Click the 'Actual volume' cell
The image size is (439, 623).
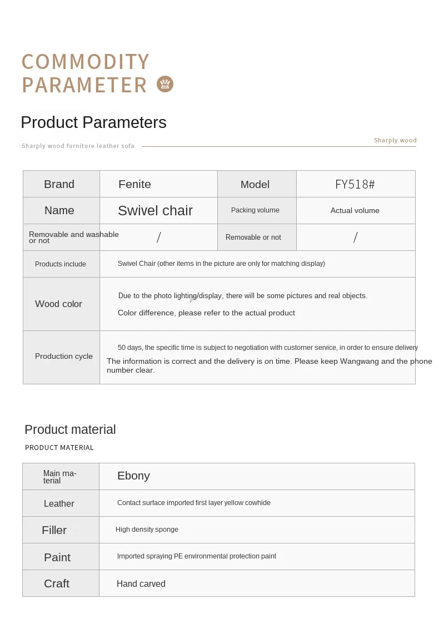pos(355,211)
